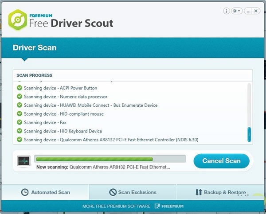Viewport: 266px width, 214px height.
Task: Open the Scan Exclusions tab
Action: click(x=133, y=192)
